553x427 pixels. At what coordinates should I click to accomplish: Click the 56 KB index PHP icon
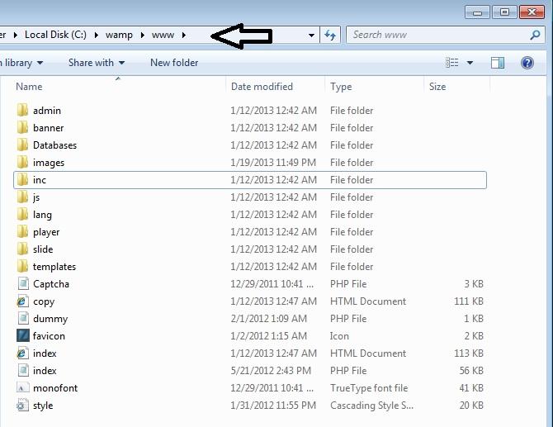(x=23, y=370)
